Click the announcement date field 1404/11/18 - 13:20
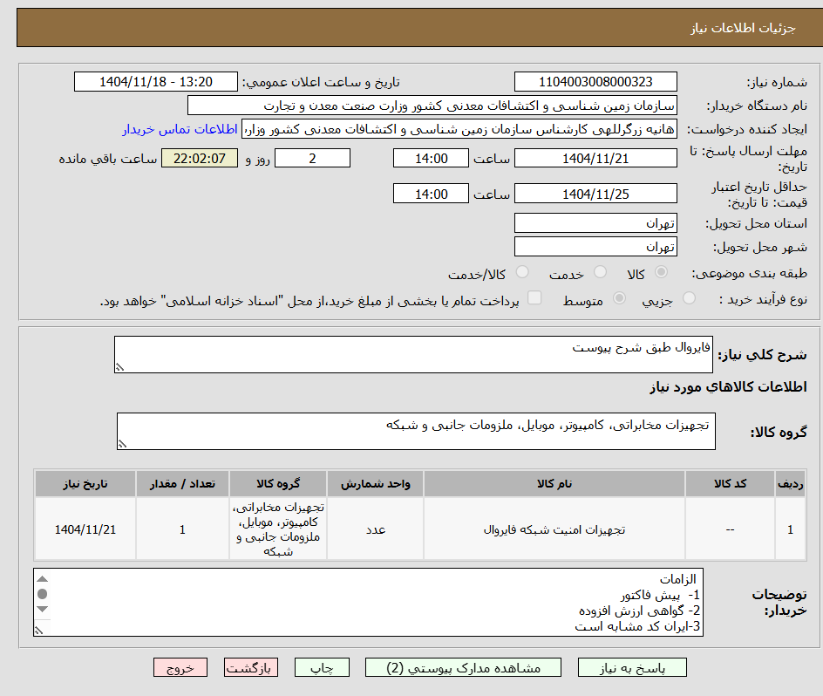Image resolution: width=823 pixels, height=696 pixels. click(x=156, y=82)
